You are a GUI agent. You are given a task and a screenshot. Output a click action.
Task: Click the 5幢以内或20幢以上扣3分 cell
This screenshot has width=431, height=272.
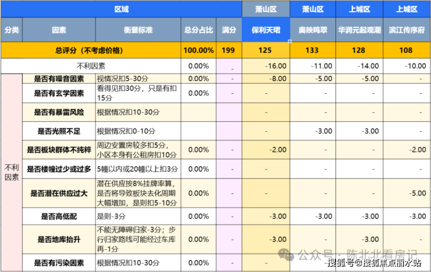click(x=138, y=169)
